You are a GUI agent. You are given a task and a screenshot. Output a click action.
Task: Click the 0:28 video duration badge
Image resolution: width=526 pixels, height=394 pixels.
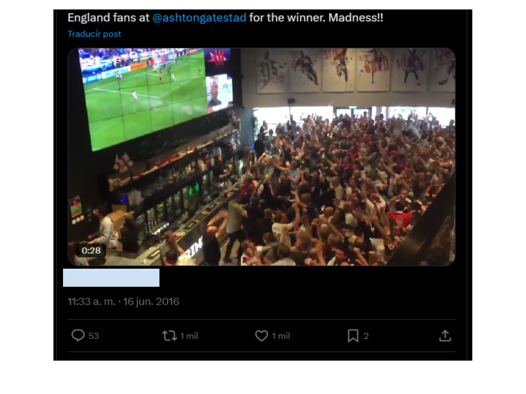click(91, 250)
